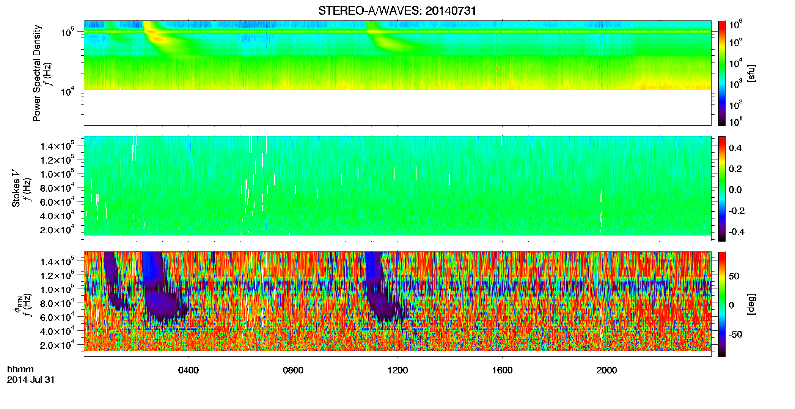Click the 10^6 tick on the sfu colorbar
795x409 pixels.
tap(736, 25)
